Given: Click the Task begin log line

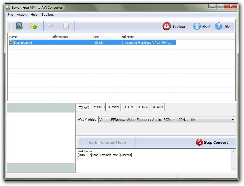Looking at the screenshot, I should [85, 151].
